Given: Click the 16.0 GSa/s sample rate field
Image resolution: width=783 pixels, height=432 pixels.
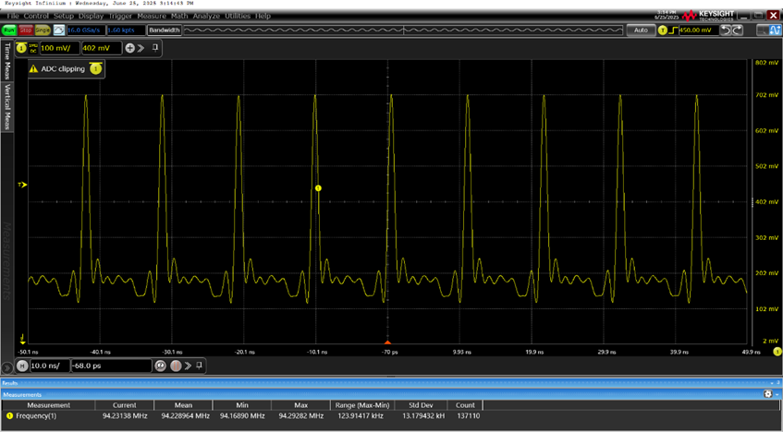Looking at the screenshot, I should click(85, 30).
